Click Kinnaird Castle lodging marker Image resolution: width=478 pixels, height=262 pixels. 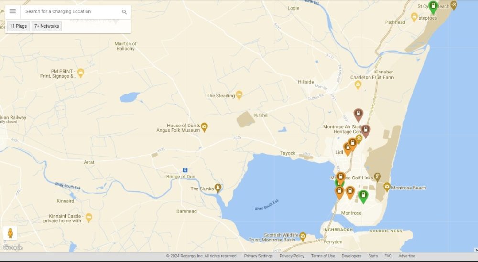pyautogui.click(x=88, y=217)
